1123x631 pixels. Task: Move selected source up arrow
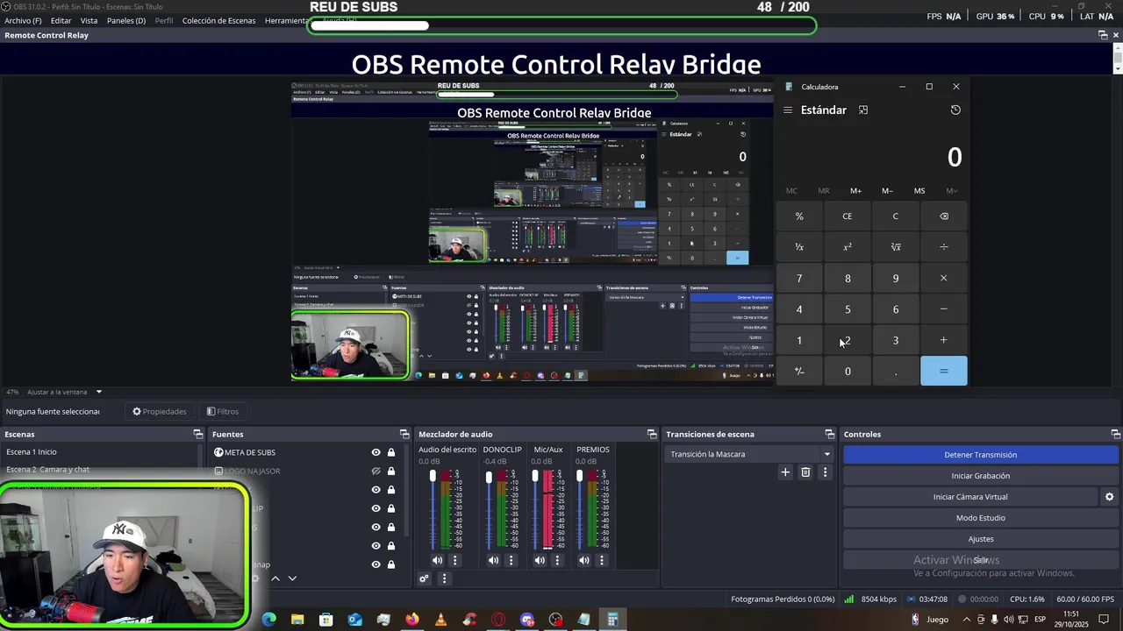click(275, 578)
